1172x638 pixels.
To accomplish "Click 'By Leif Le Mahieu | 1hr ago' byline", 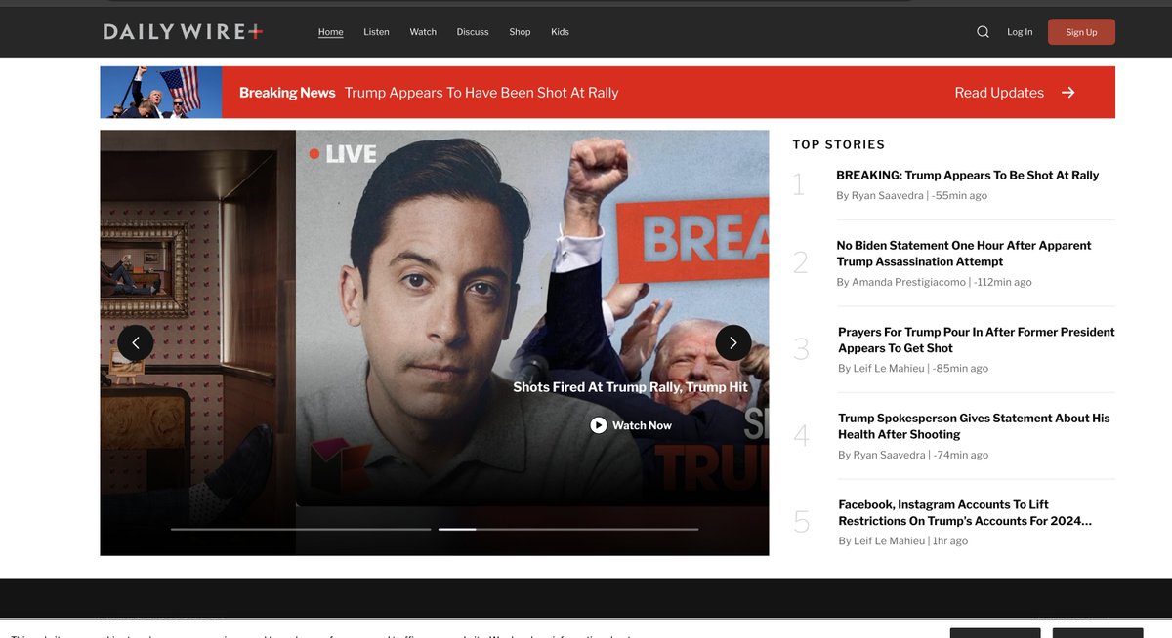I will (x=902, y=541).
